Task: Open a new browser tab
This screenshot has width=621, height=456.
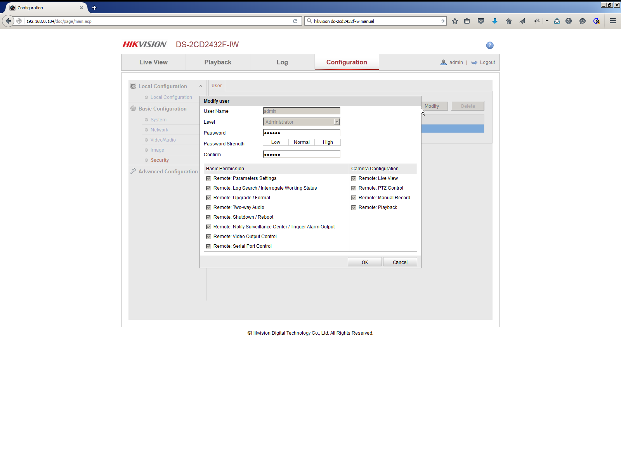Action: point(94,8)
